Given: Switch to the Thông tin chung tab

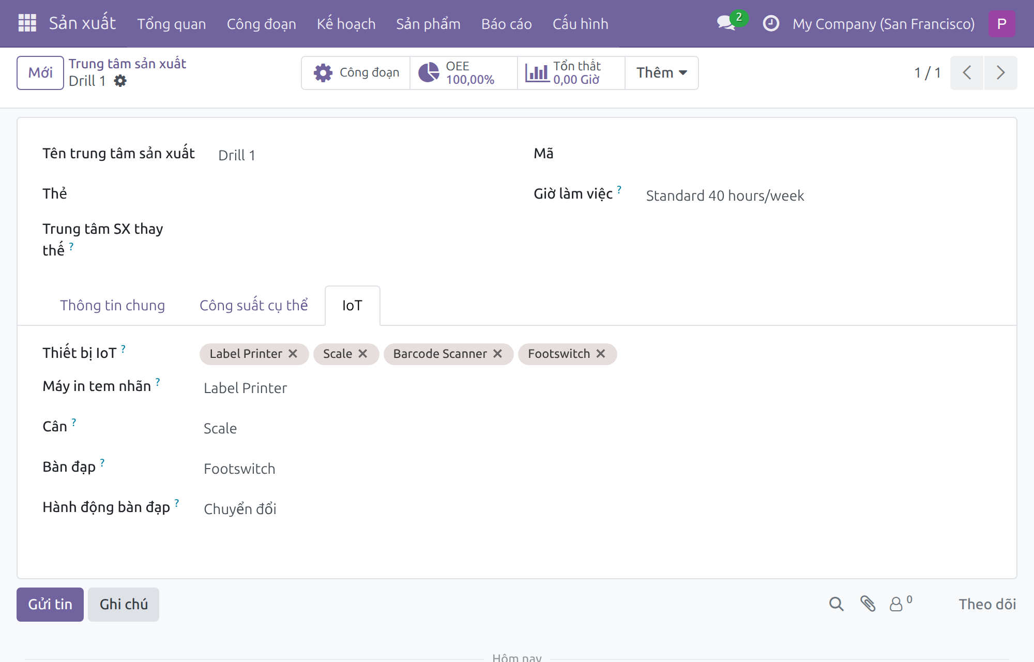Looking at the screenshot, I should (x=113, y=305).
